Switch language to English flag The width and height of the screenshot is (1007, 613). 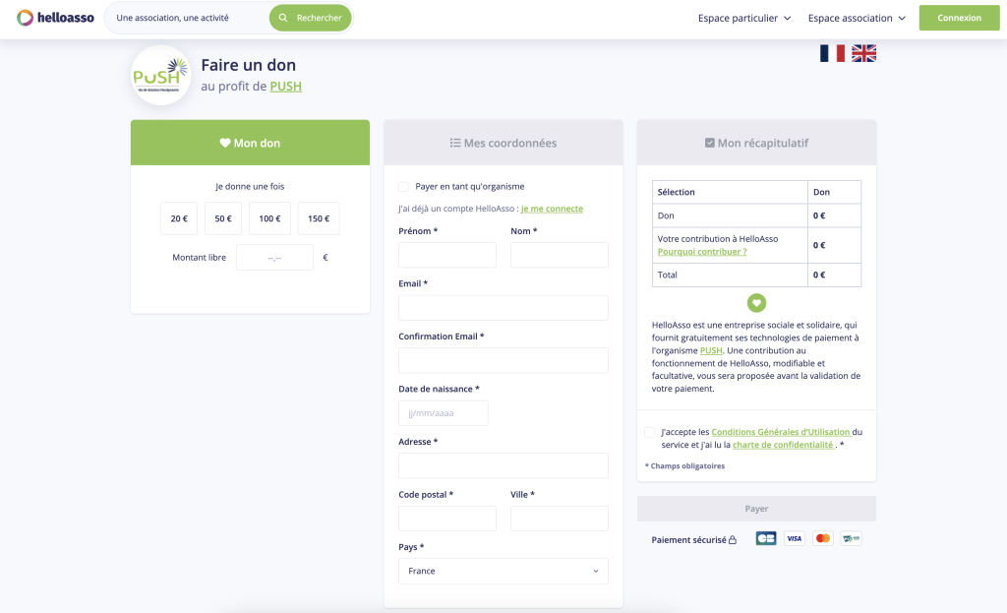click(x=863, y=53)
